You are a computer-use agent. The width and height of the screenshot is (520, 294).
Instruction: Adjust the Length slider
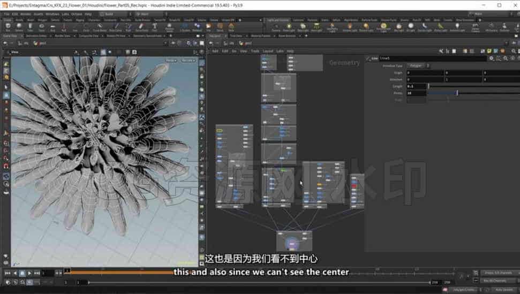coord(474,86)
